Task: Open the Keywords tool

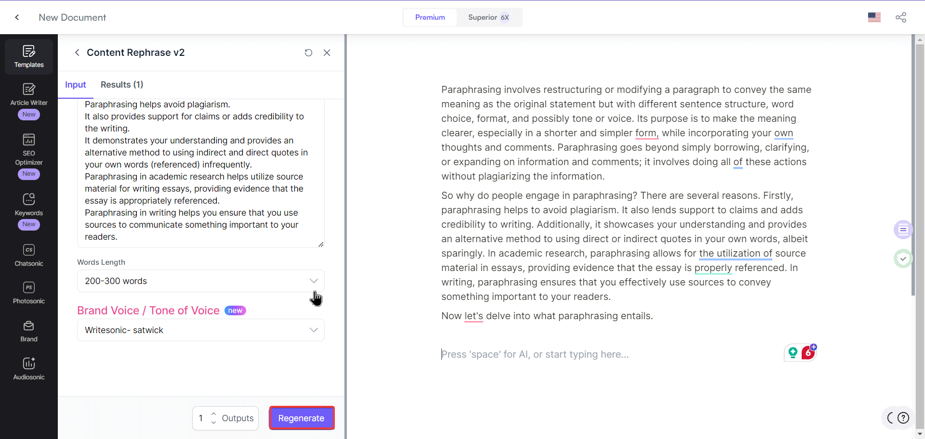Action: 29,205
